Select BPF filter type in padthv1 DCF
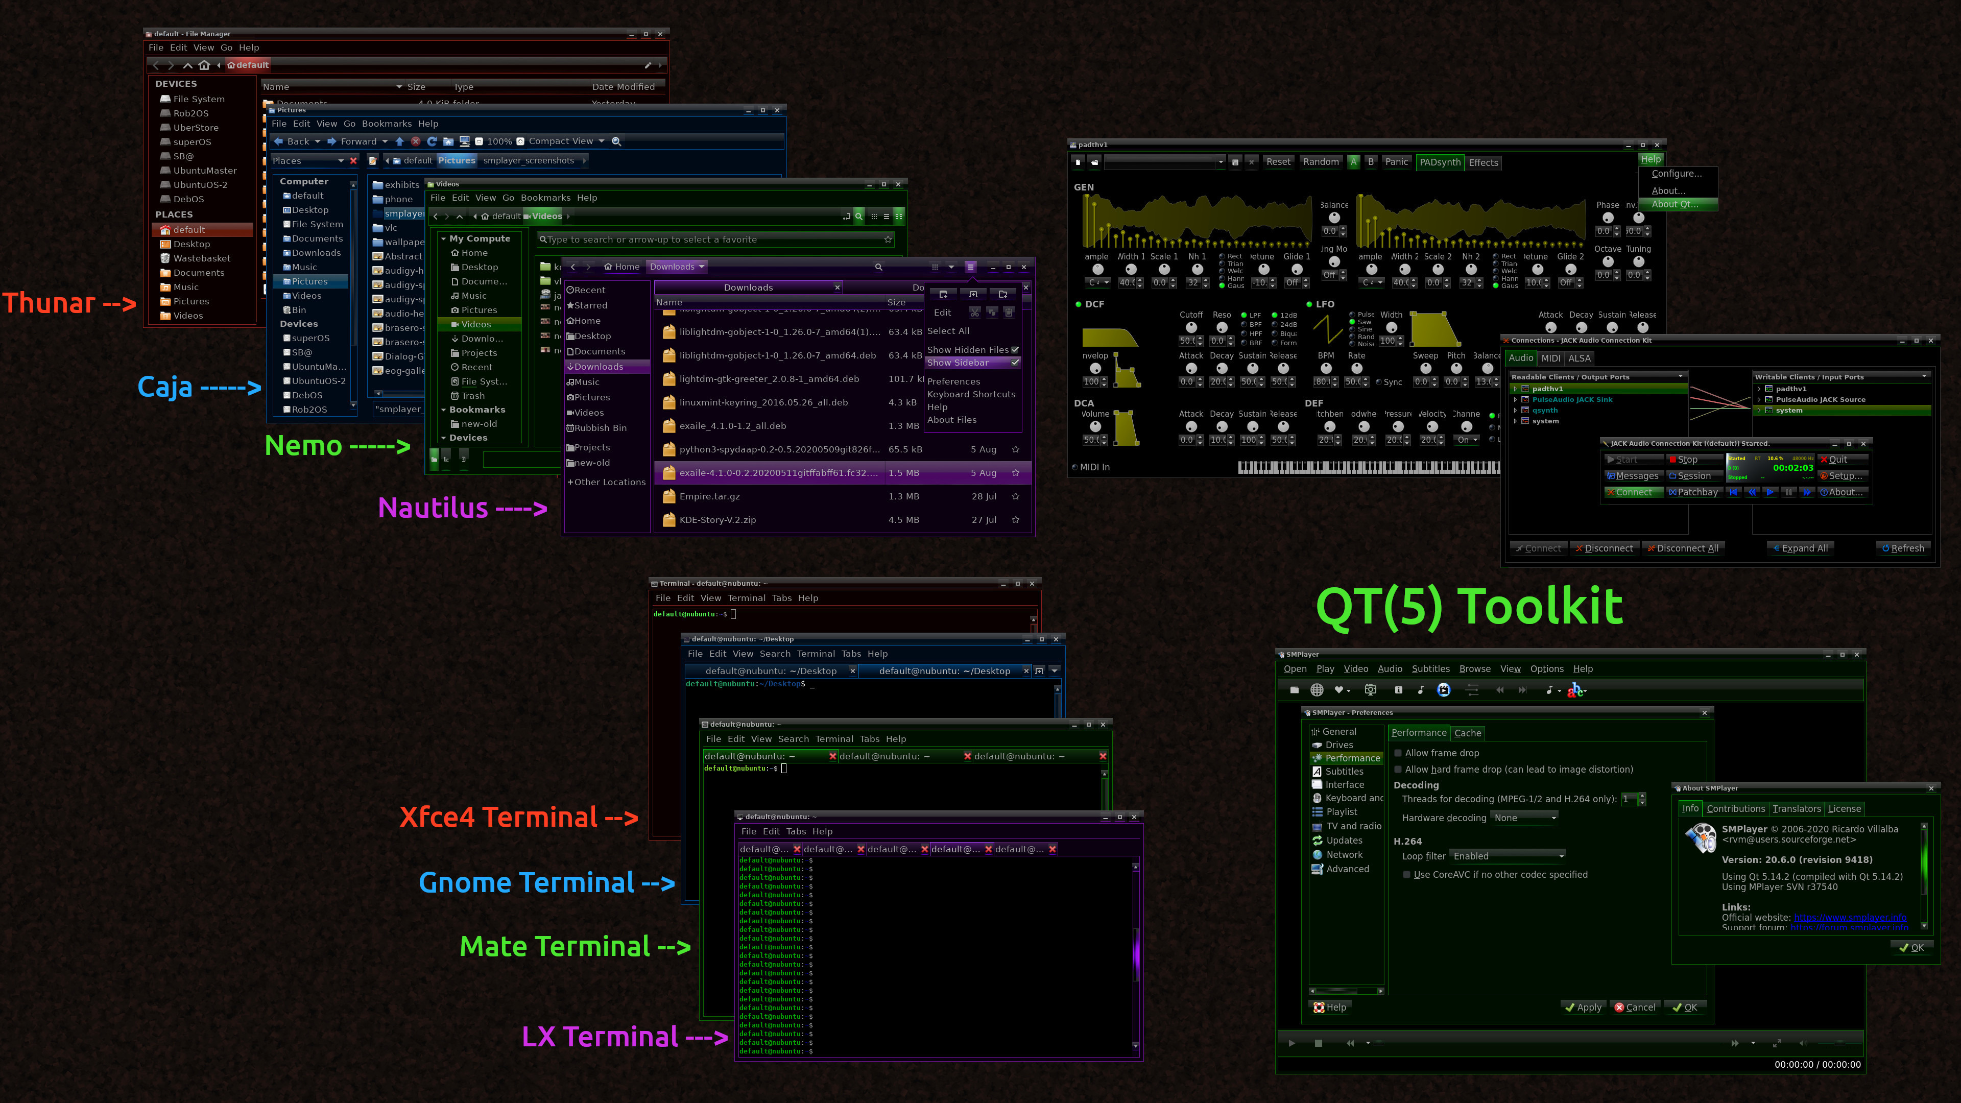The height and width of the screenshot is (1103, 1961). click(1244, 324)
